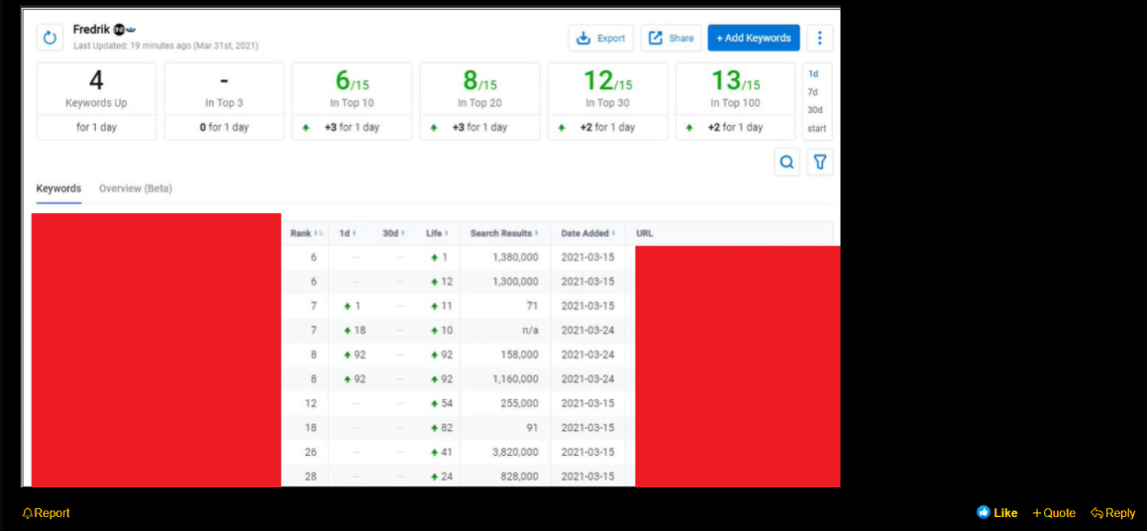This screenshot has width=1147, height=531.
Task: Click the search magnifier icon
Action: (787, 162)
